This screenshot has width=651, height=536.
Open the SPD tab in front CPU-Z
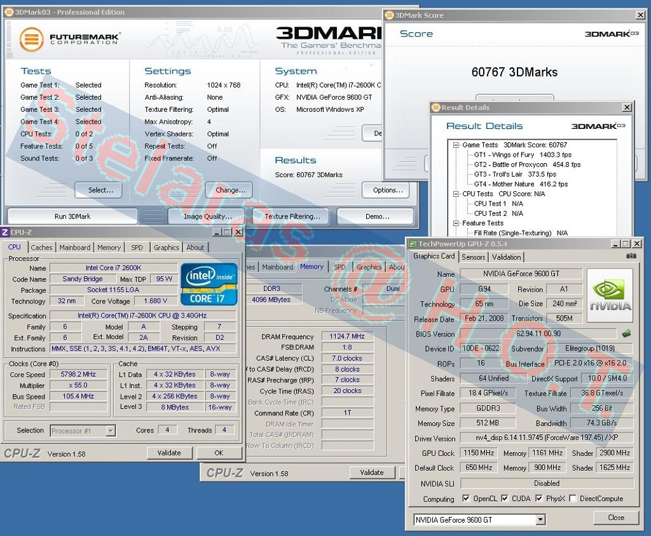(x=137, y=247)
